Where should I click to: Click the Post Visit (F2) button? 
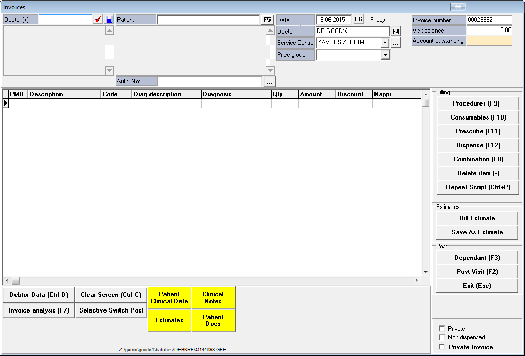click(476, 272)
